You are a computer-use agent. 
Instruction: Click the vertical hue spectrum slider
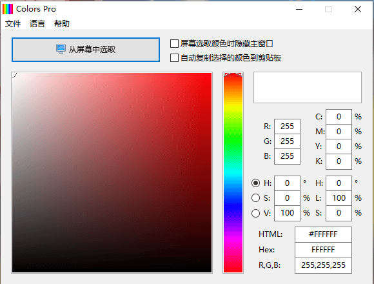[x=233, y=172]
